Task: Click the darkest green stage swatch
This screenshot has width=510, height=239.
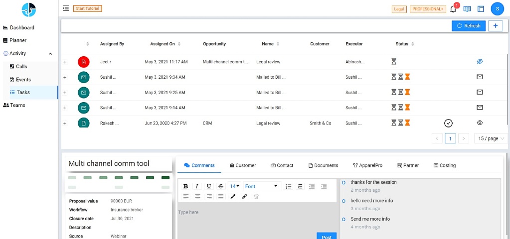Action: pyautogui.click(x=166, y=178)
